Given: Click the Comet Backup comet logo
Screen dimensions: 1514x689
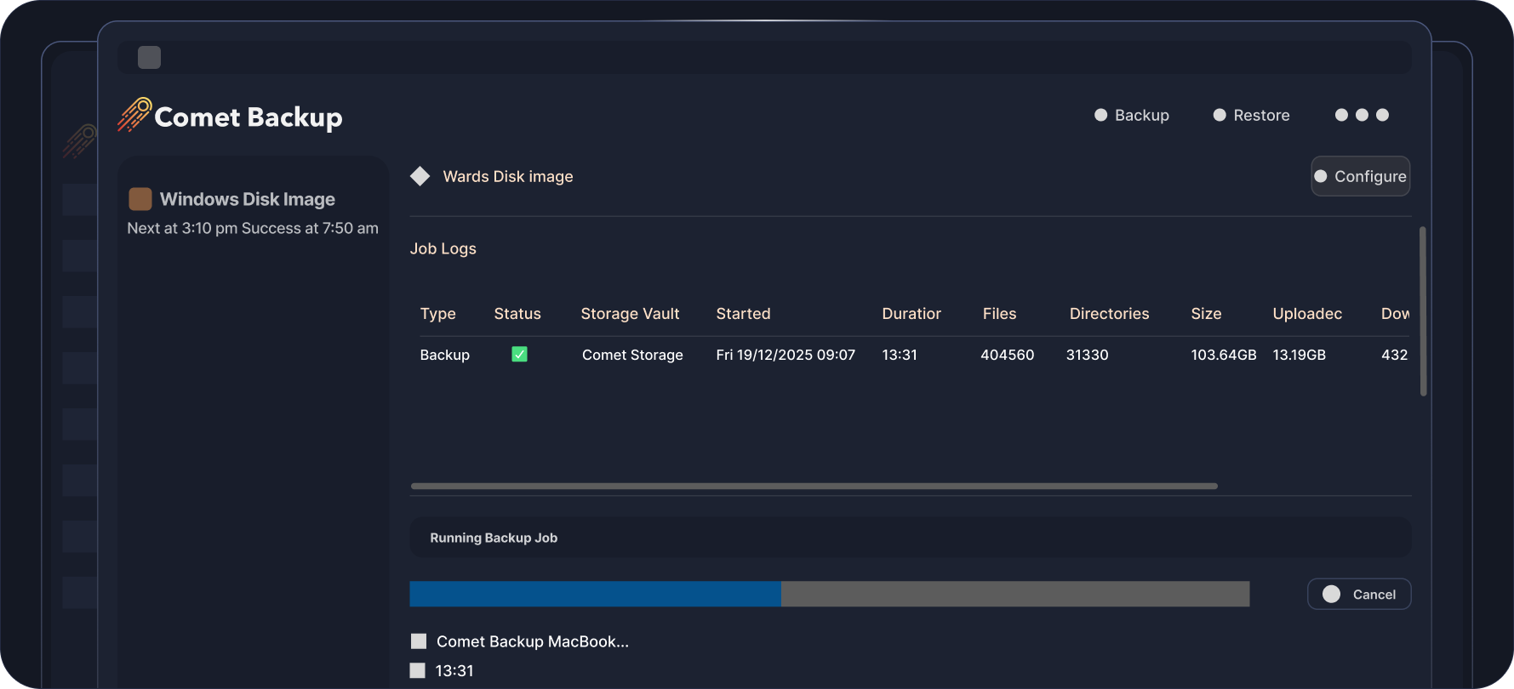Looking at the screenshot, I should (x=134, y=115).
